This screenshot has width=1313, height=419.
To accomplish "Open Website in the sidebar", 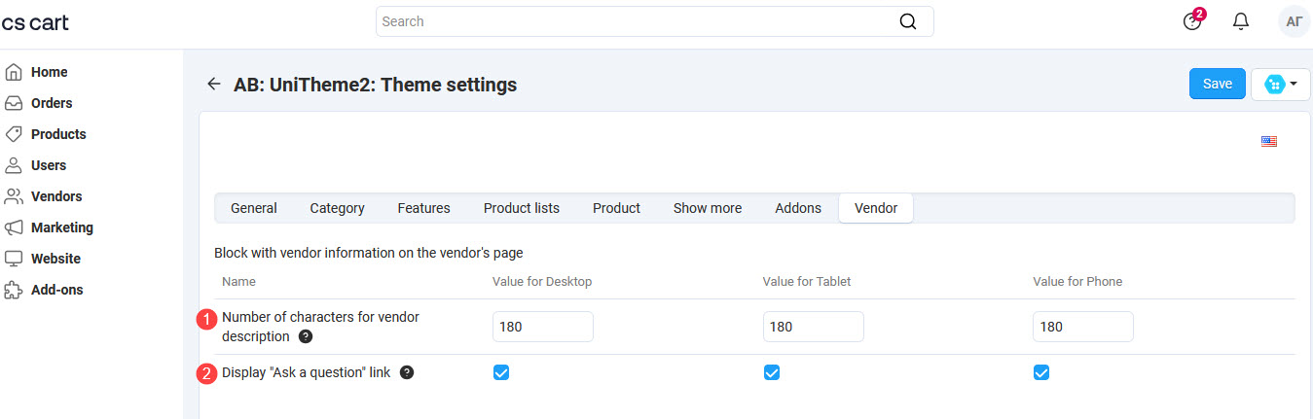I will 55,259.
